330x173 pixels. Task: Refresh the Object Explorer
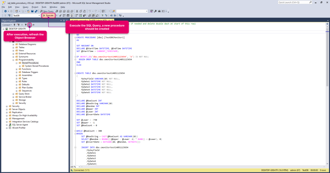[x=30, y=25]
